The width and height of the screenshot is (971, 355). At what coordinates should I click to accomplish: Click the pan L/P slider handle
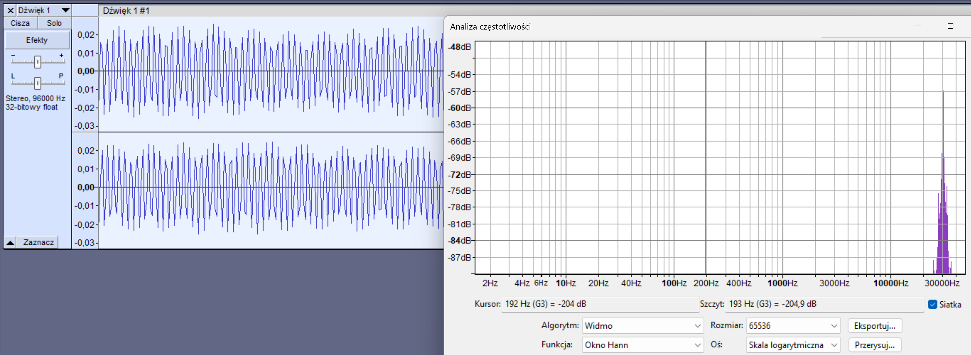coord(37,83)
